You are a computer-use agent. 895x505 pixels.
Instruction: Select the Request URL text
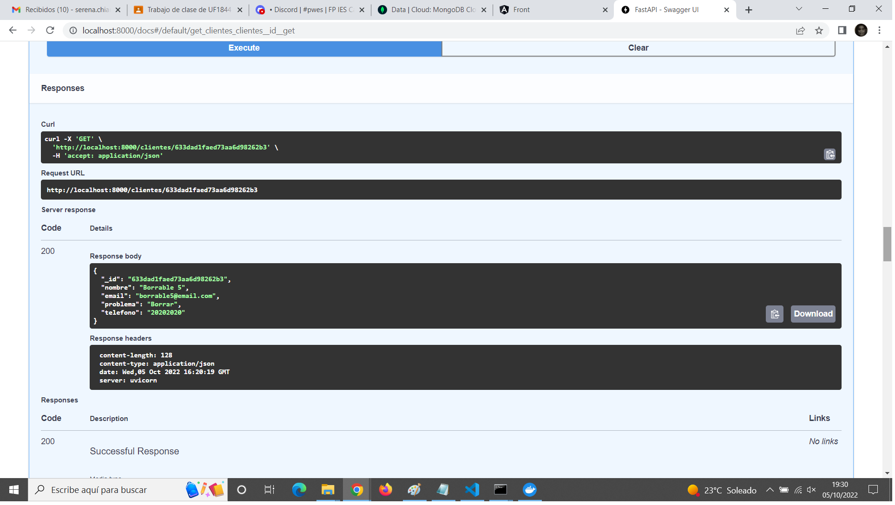tap(152, 191)
